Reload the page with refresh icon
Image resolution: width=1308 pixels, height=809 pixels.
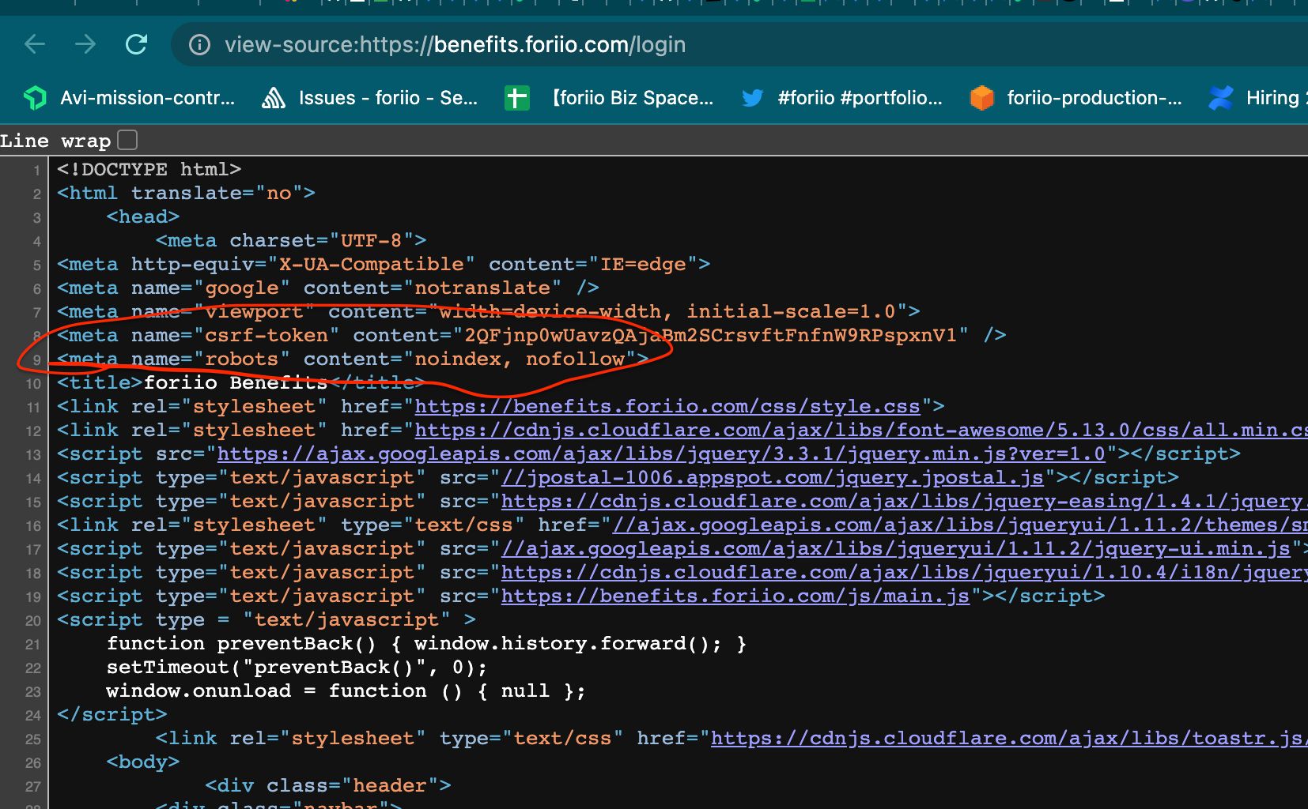pyautogui.click(x=137, y=44)
